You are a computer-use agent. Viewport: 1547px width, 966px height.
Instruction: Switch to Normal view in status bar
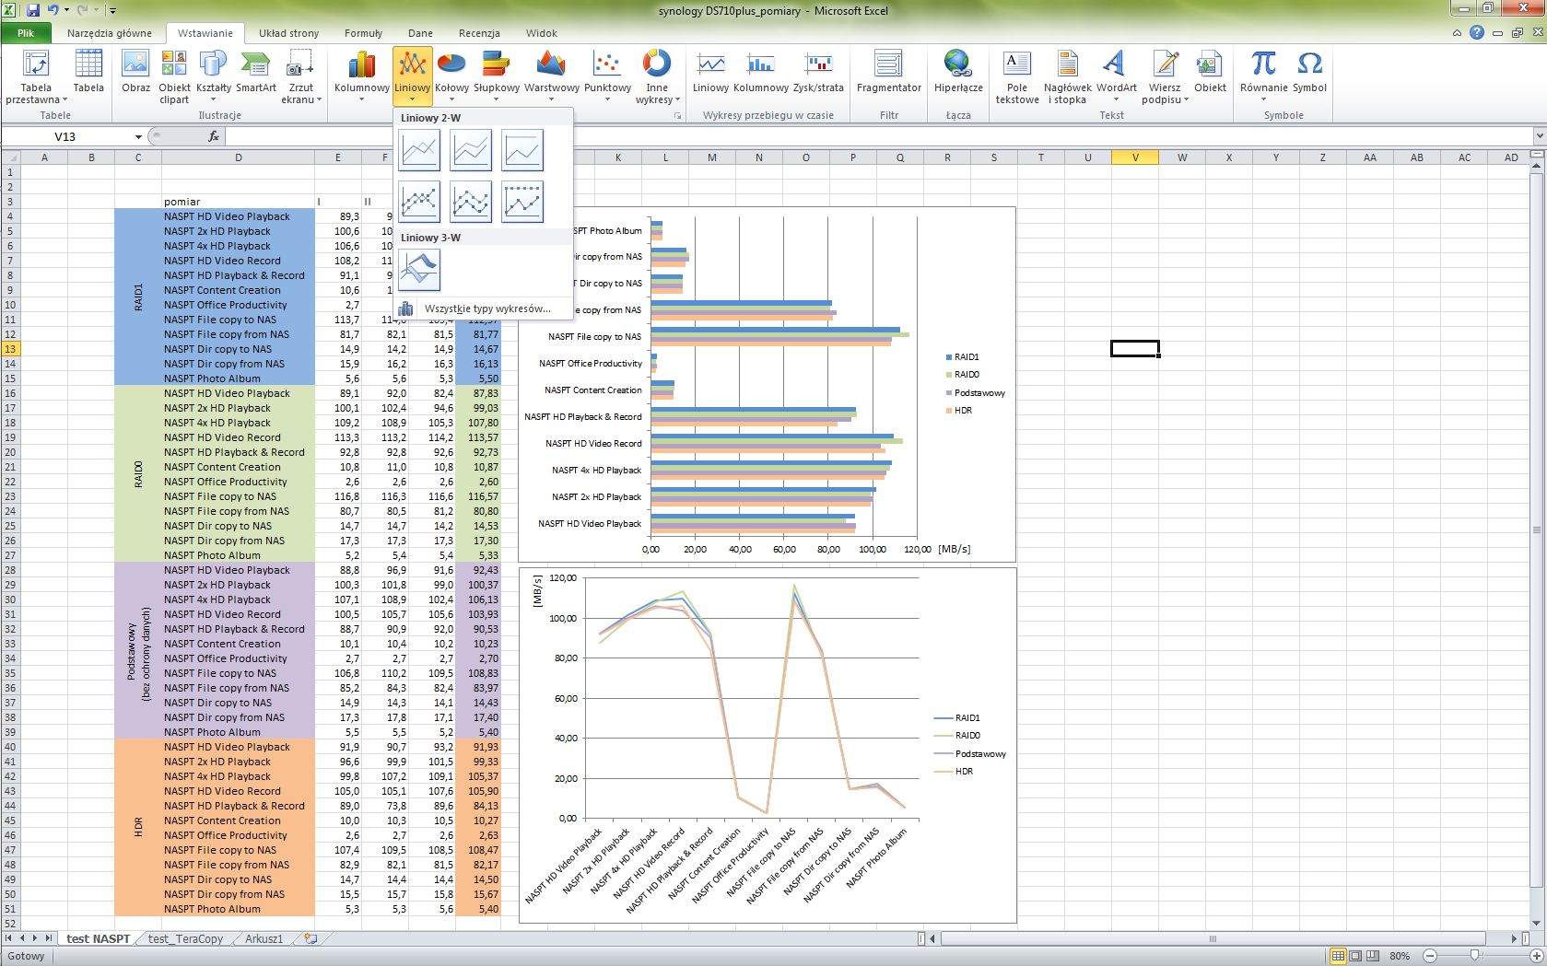tap(1339, 956)
